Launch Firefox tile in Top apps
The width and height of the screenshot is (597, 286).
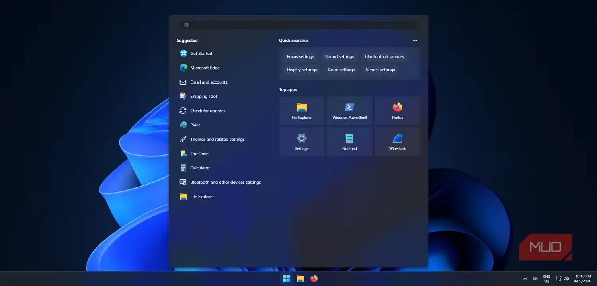point(397,111)
